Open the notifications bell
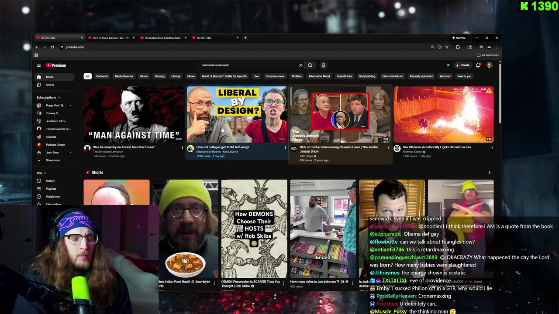This screenshot has width=559, height=314. pos(478,65)
